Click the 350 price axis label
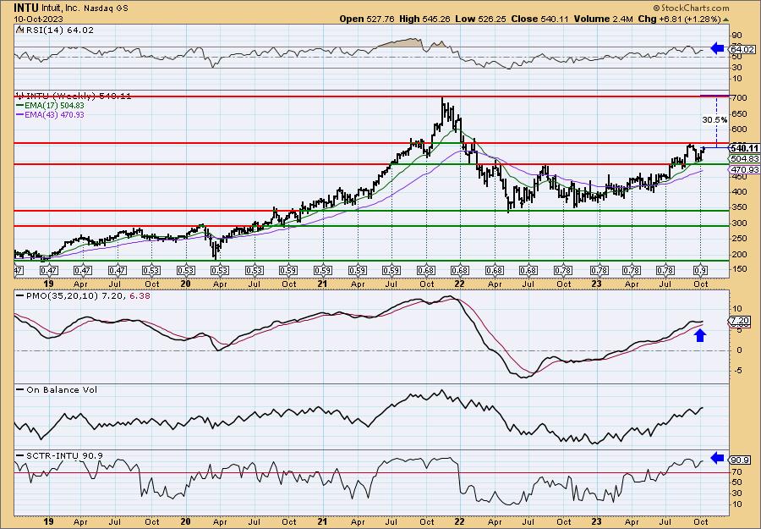 pos(739,207)
